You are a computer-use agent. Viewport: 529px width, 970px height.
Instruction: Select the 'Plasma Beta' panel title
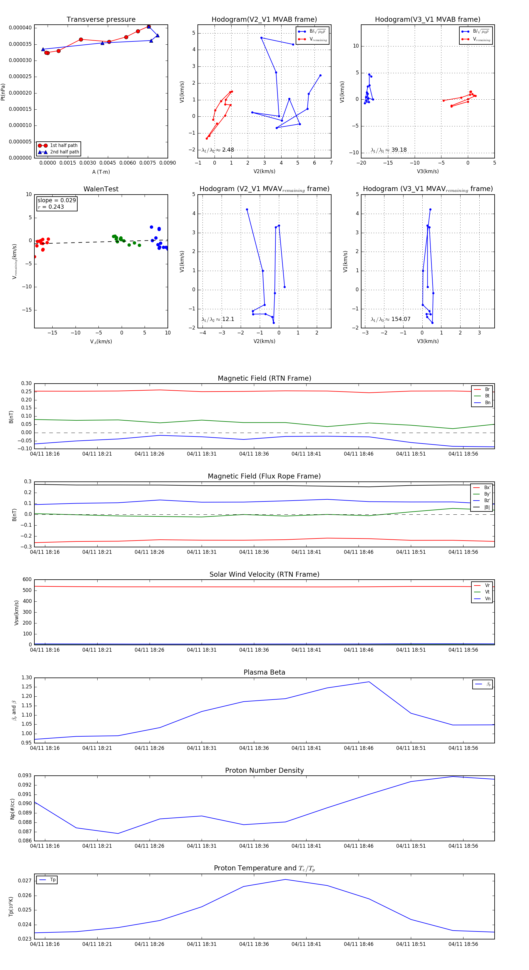coord(264,672)
